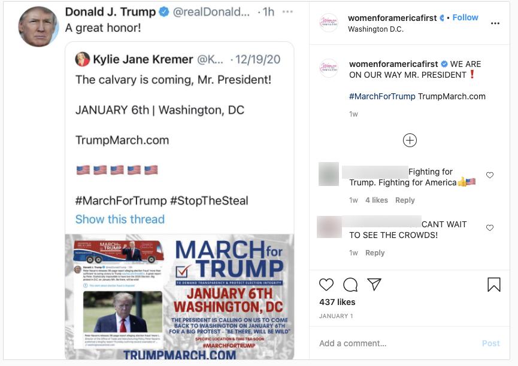The image size is (518, 366).
Task: Like the 'Fighting for Trump' comment
Action: tap(490, 175)
